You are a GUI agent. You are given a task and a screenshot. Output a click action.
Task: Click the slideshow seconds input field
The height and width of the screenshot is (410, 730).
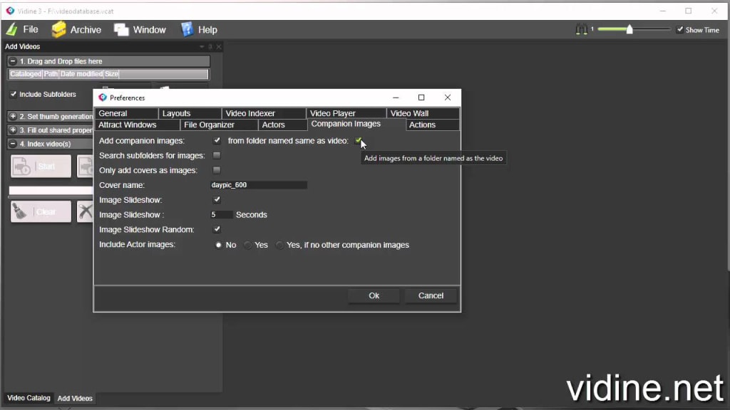tap(221, 215)
